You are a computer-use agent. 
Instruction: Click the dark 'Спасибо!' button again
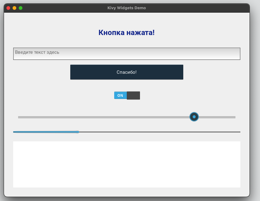(126, 72)
